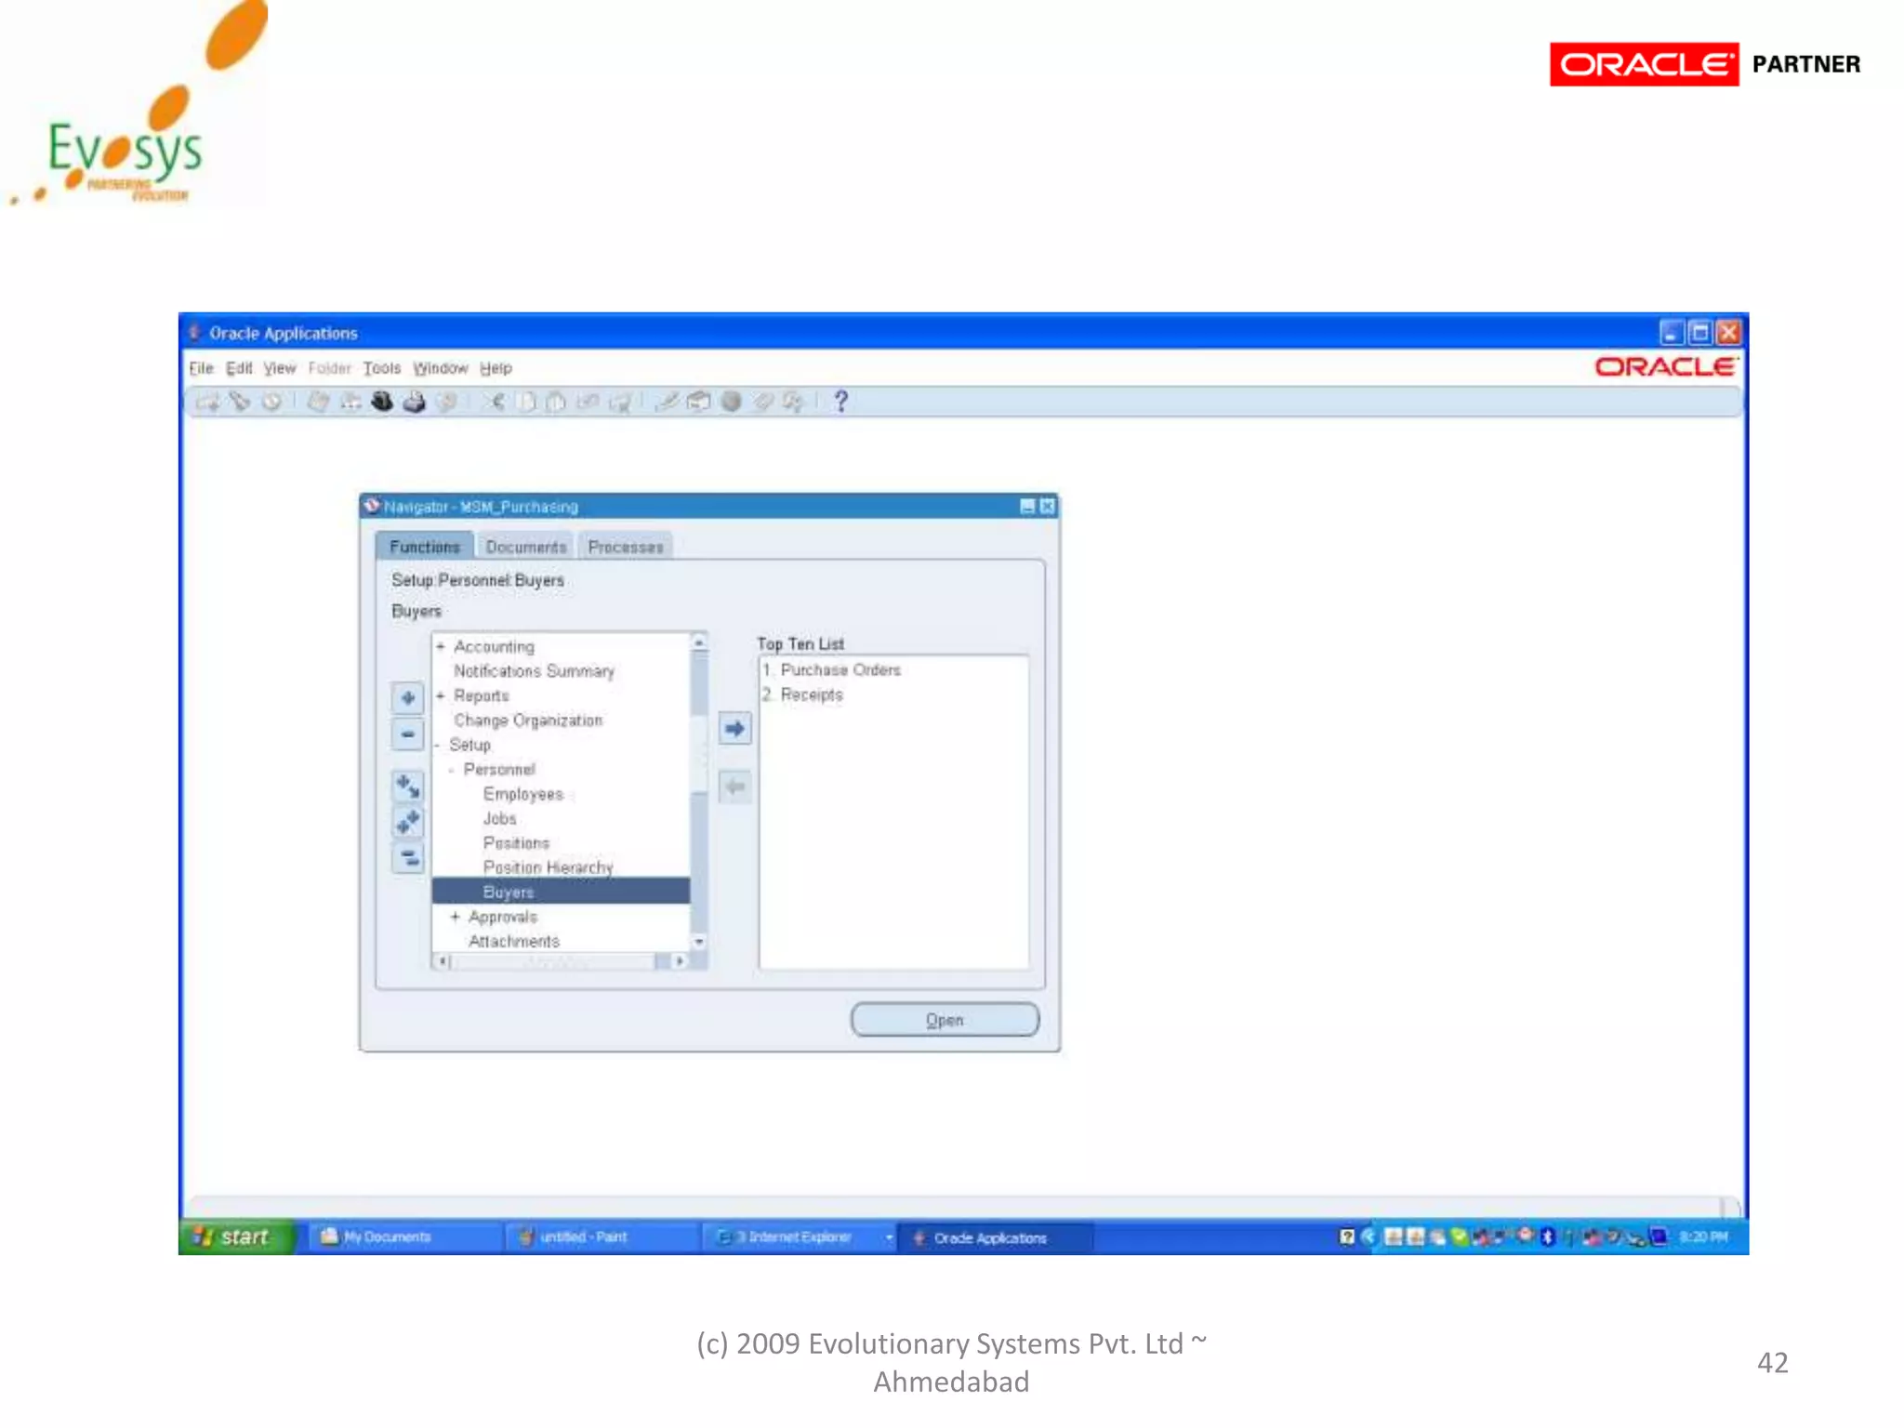The height and width of the screenshot is (1428, 1904).
Task: Click the Next Step toolbar icon
Action: [350, 402]
